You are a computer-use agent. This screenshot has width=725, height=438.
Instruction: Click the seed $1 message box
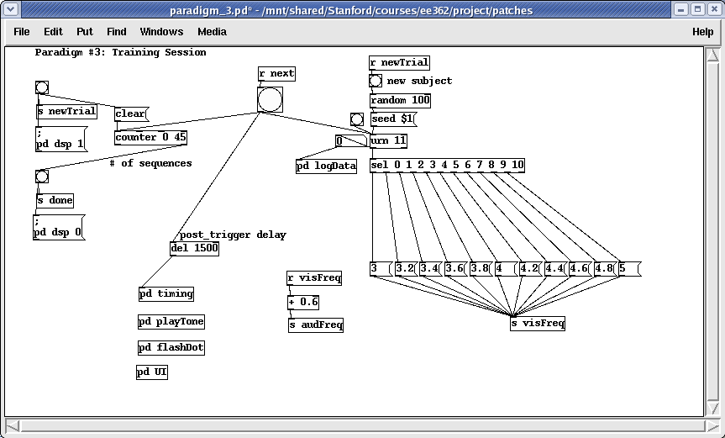[x=392, y=119]
